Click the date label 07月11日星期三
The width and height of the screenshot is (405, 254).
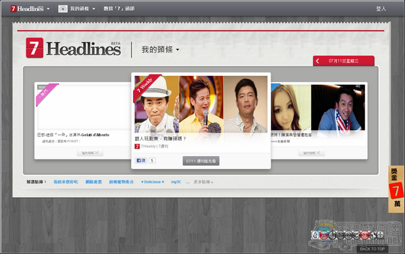pos(343,61)
